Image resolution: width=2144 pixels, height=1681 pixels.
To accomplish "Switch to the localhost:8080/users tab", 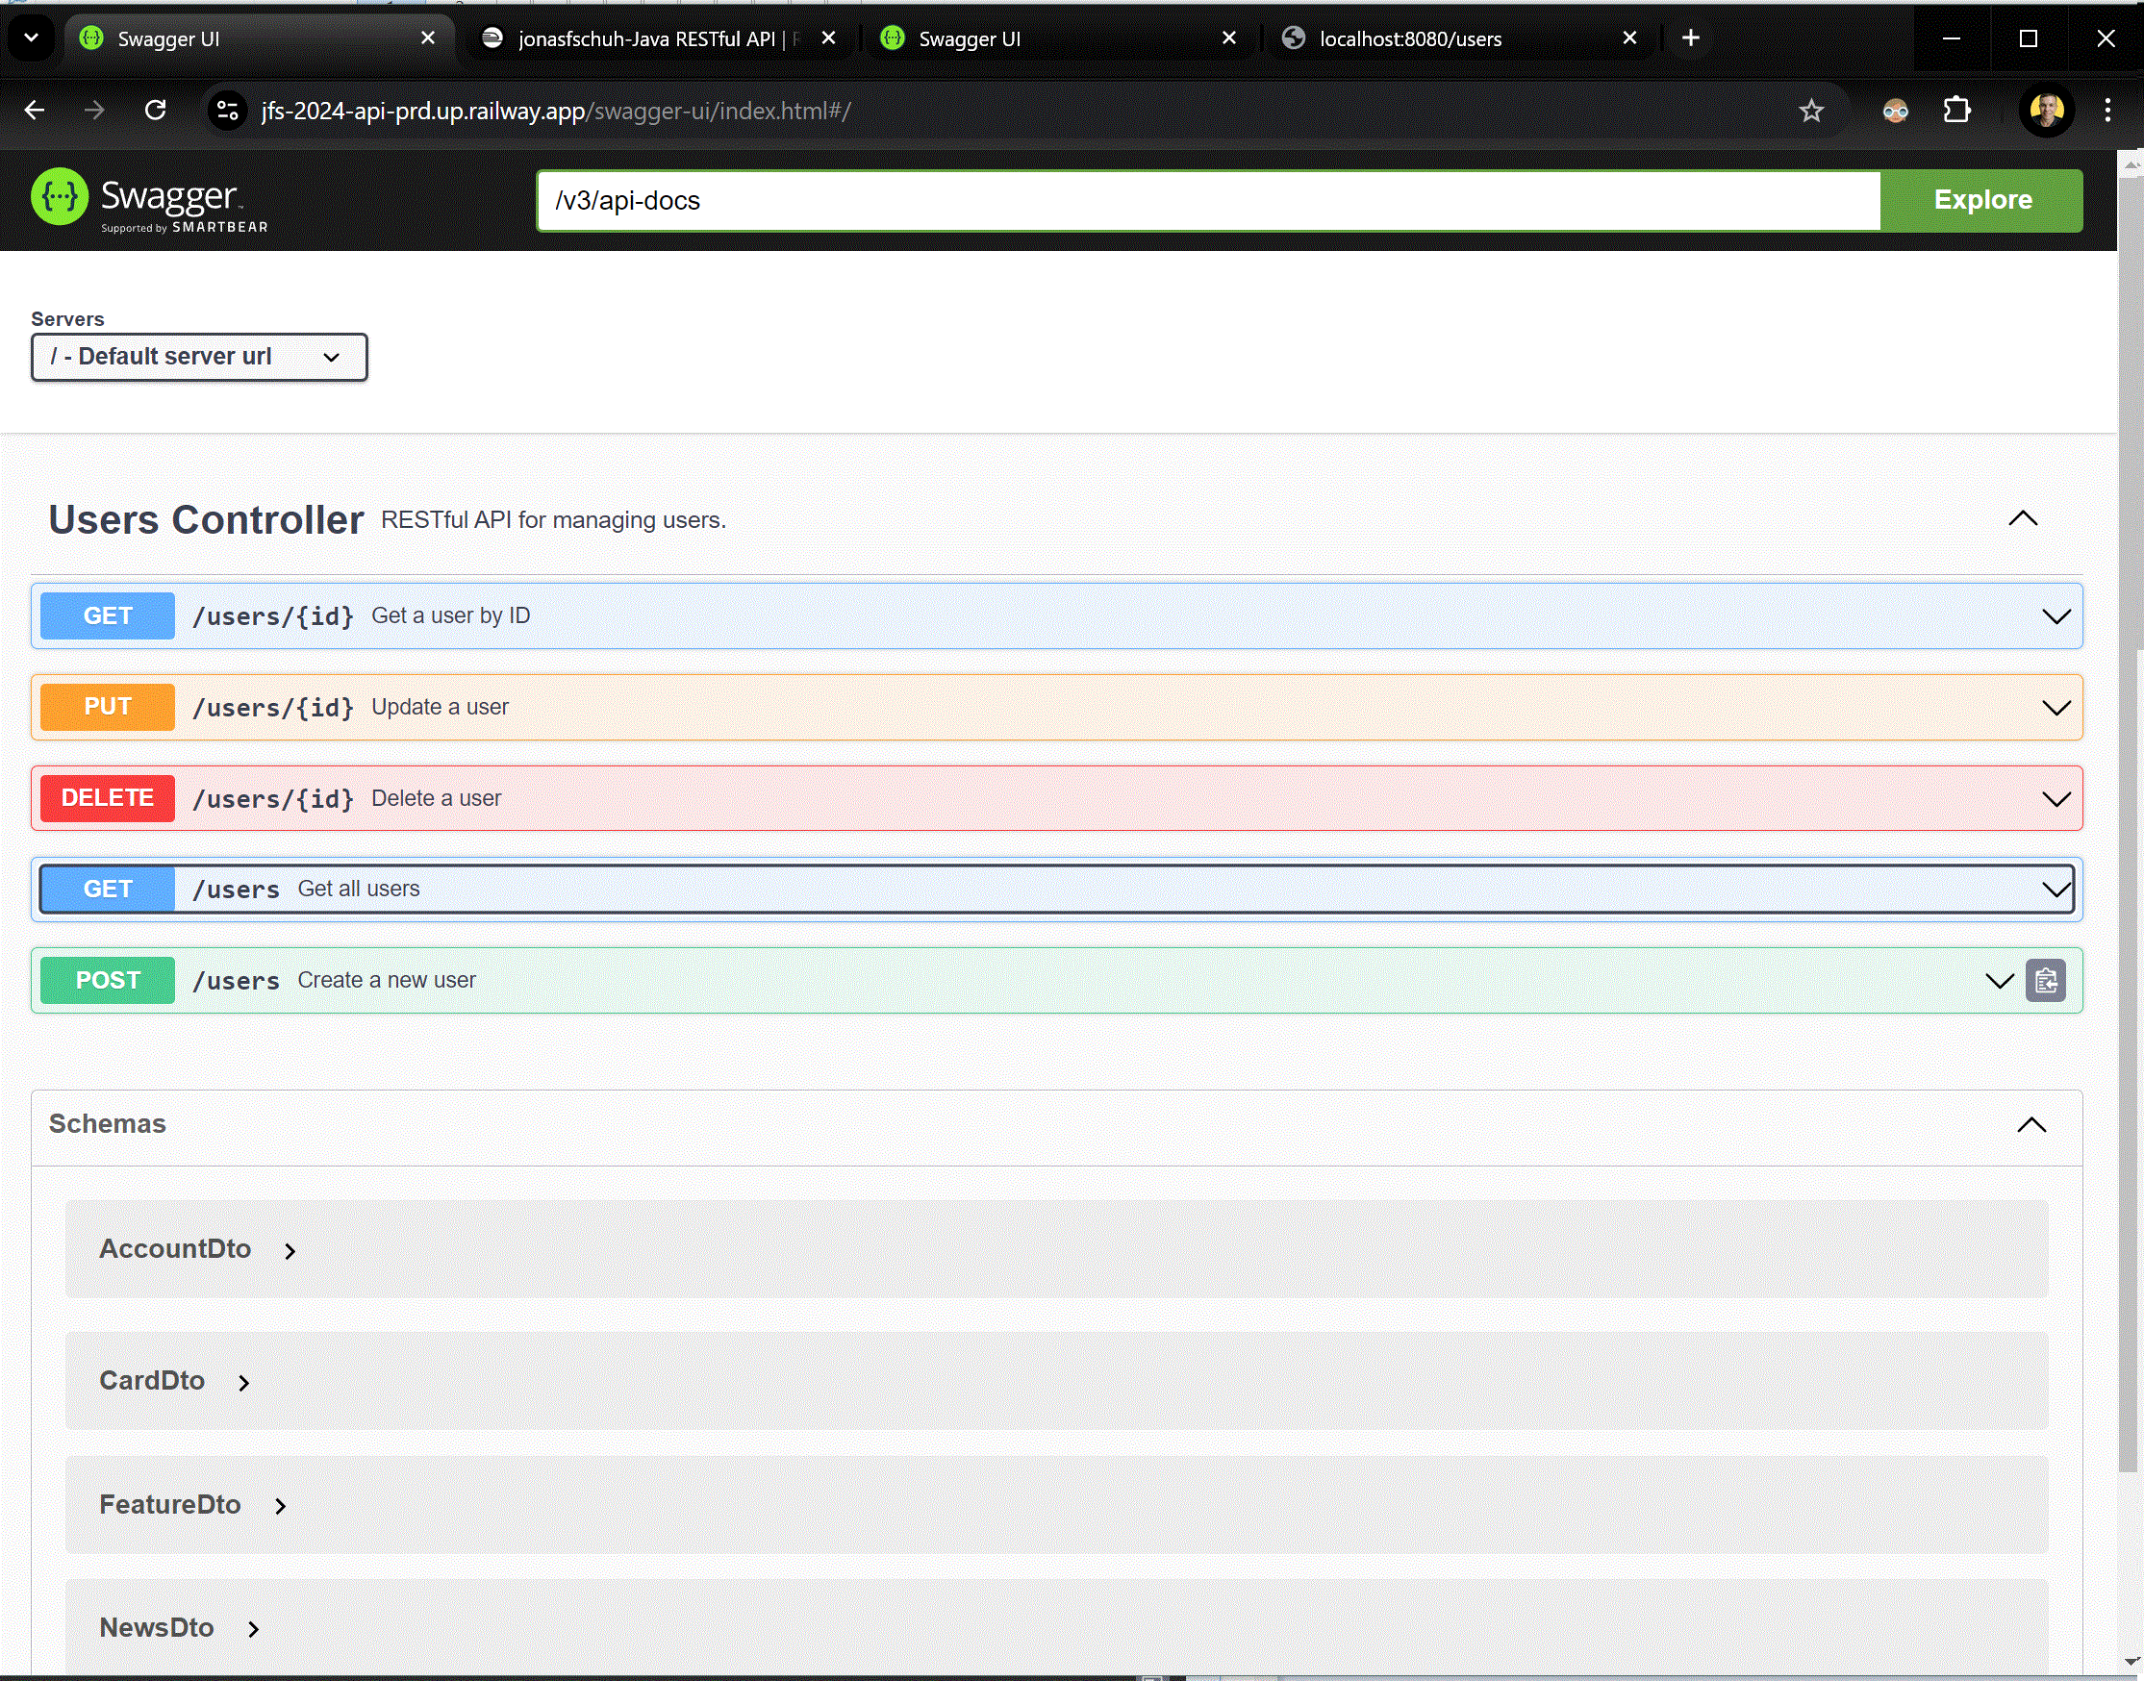I will 1407,38.
